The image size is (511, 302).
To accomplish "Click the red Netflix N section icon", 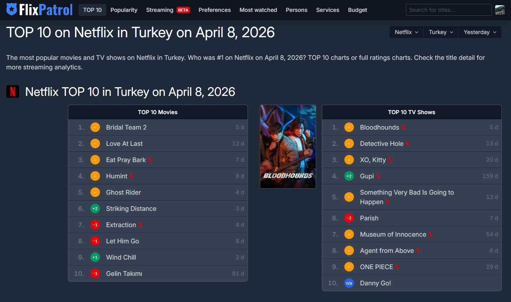I will pos(13,92).
